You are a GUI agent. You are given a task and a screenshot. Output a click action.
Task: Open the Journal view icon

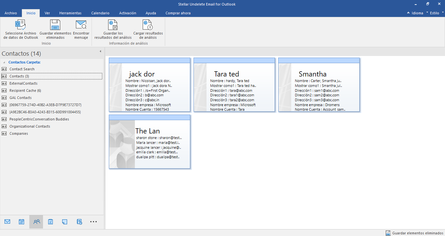[x=79, y=222]
